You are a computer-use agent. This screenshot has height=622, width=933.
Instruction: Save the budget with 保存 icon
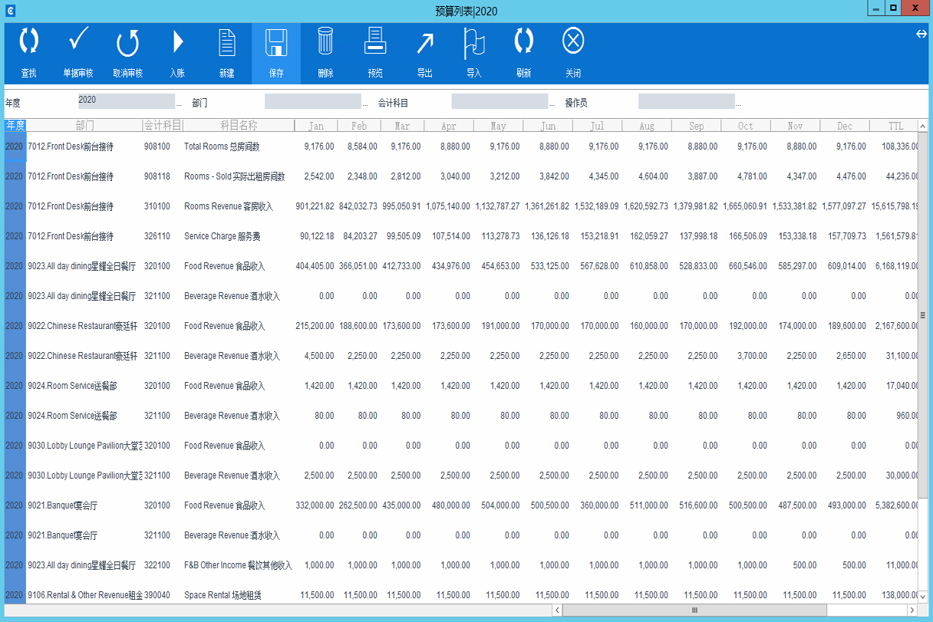[x=276, y=44]
